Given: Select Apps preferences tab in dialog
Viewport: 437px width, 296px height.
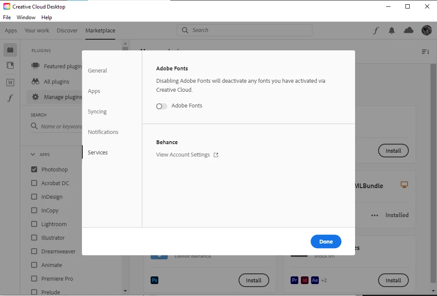Looking at the screenshot, I should click(94, 91).
